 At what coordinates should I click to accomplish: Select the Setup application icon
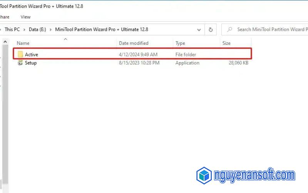[20, 63]
